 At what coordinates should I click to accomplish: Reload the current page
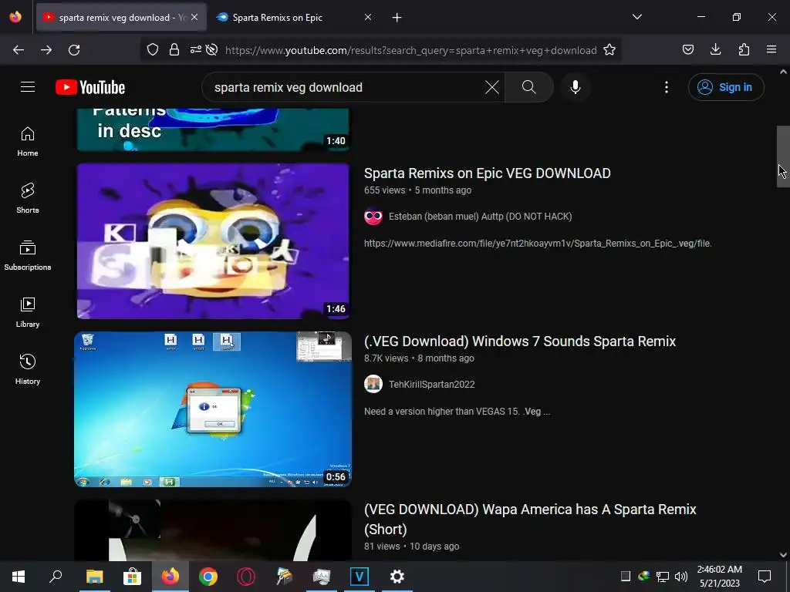coord(74,50)
